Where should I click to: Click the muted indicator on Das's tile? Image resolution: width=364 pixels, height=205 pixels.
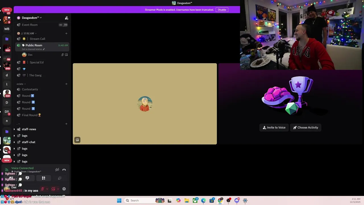[77, 140]
